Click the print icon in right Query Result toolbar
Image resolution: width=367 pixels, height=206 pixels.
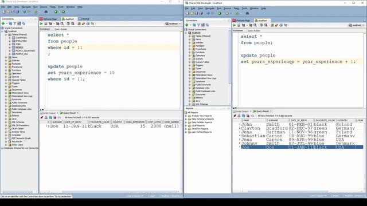coord(239,116)
